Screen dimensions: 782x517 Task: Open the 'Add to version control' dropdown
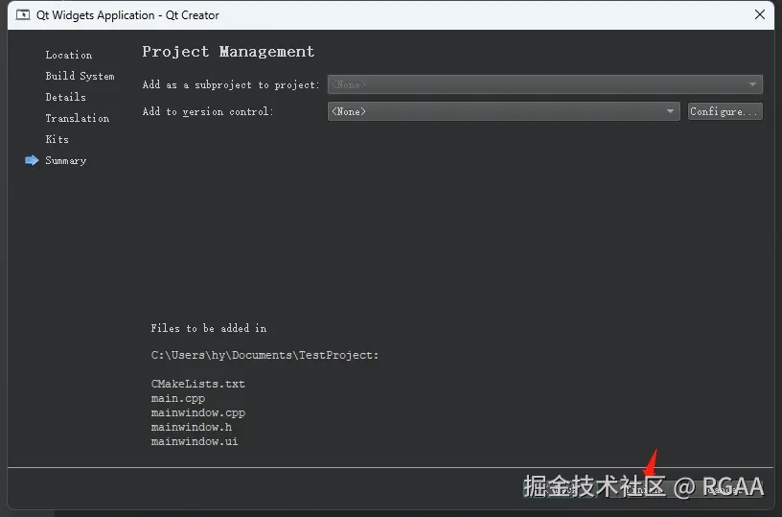[x=504, y=111]
